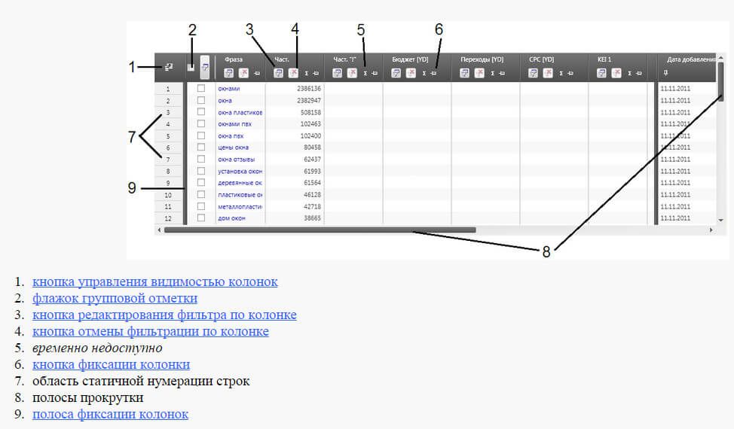Edit filter for the Бюджет [YD] column

point(396,73)
